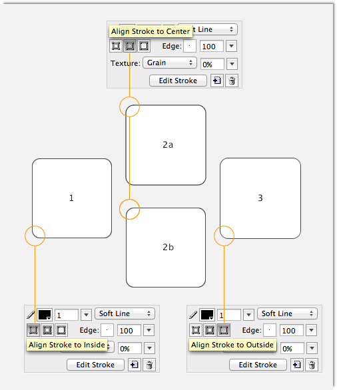This screenshot has height=390, width=337.
Task: Click Edit Stroke button in top panel
Action: (178, 81)
